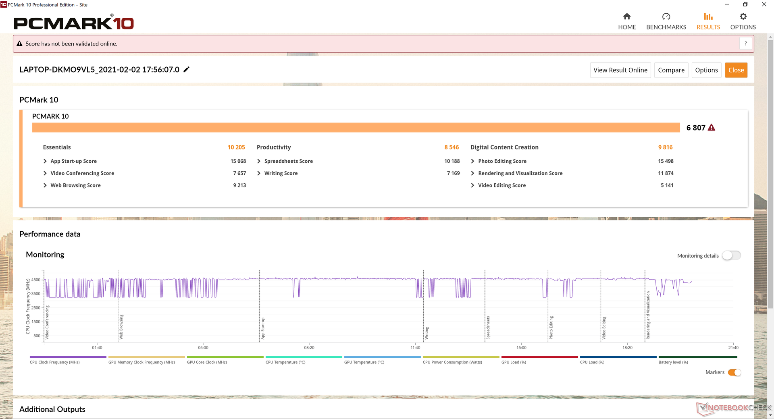Select GPU Core Clock legend swatch
The height and width of the screenshot is (419, 774).
click(x=225, y=357)
